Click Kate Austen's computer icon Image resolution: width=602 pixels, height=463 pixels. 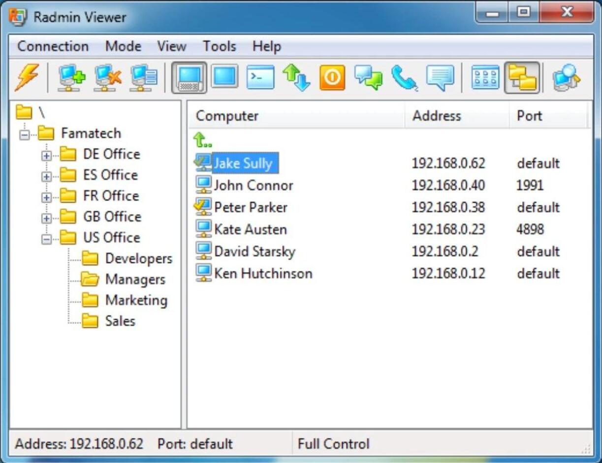coord(203,229)
